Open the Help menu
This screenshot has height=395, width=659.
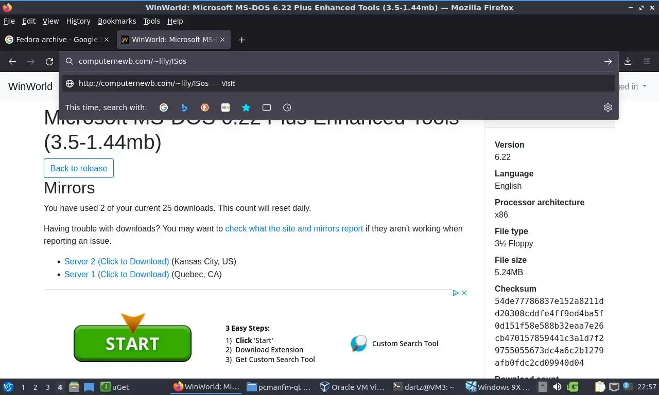tap(175, 21)
